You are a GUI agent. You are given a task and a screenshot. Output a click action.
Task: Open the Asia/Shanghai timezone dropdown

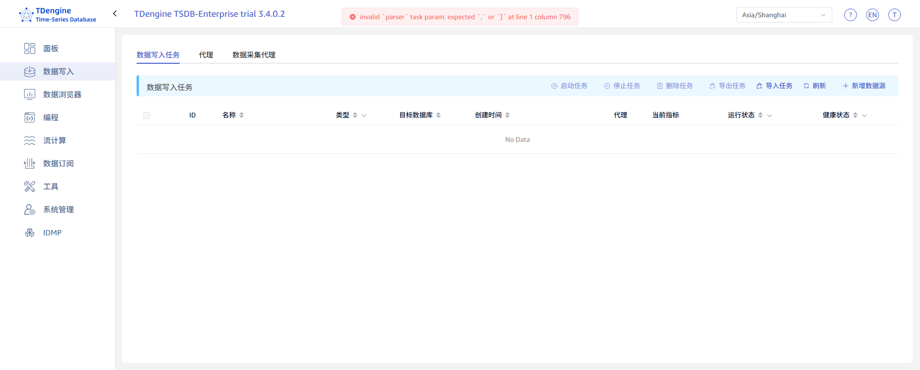783,15
